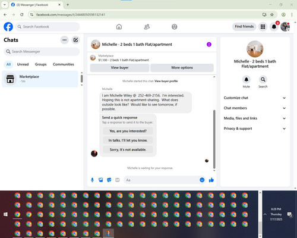The width and height of the screenshot is (297, 238).
Task: Send 'Yes, are you interested?' response
Action: pos(128,131)
